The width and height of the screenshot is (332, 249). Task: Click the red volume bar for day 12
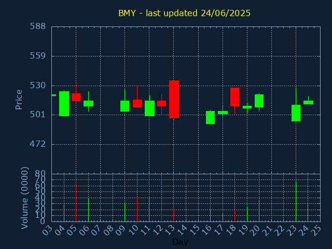point(161,216)
